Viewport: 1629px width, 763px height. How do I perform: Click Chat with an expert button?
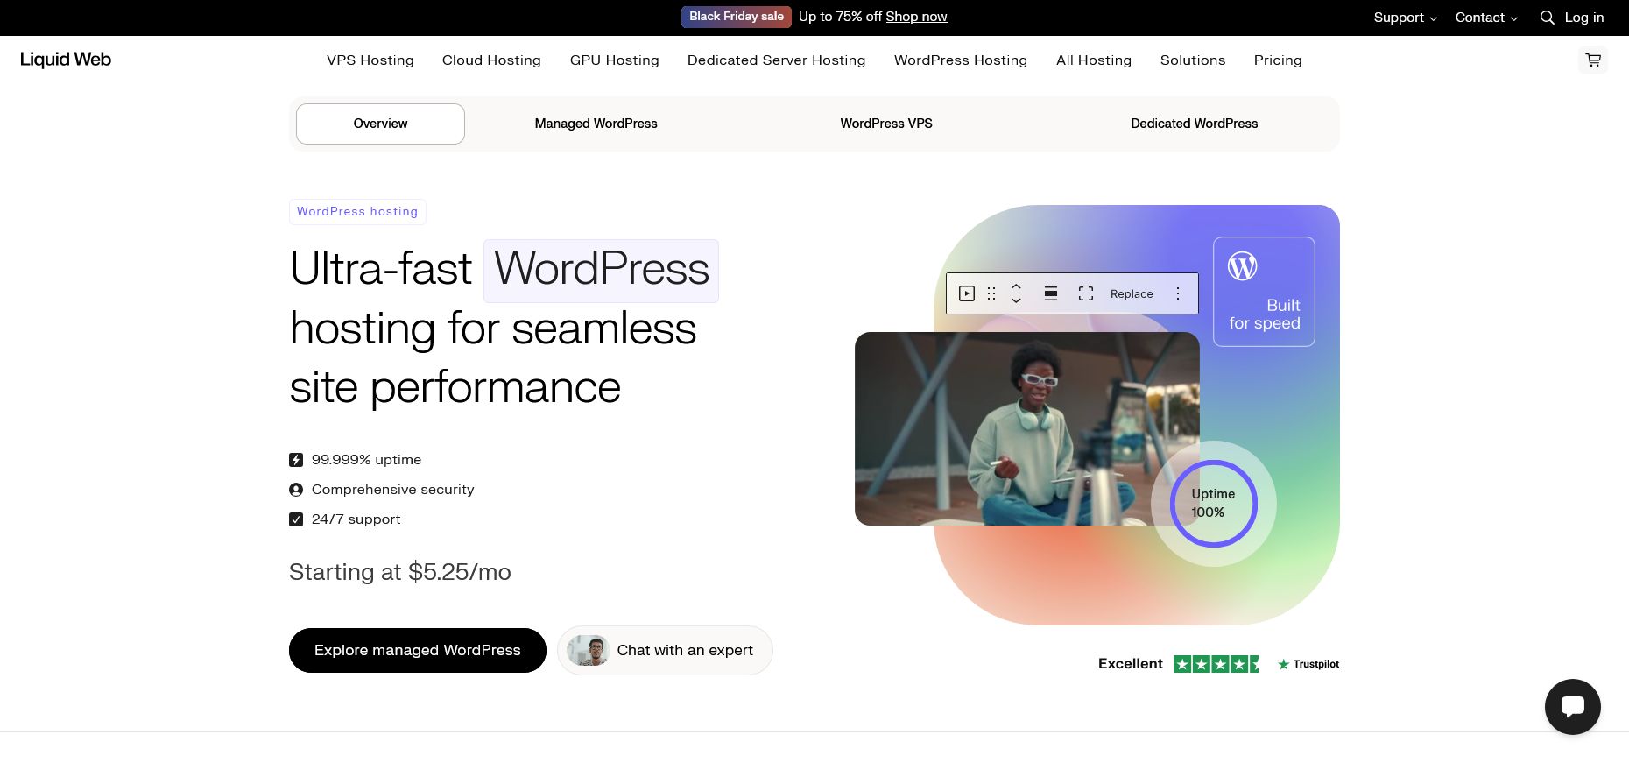[665, 650]
